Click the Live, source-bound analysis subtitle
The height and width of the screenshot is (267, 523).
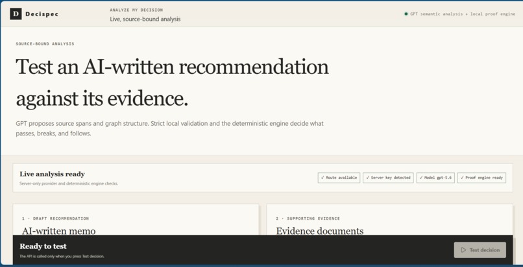pos(145,19)
